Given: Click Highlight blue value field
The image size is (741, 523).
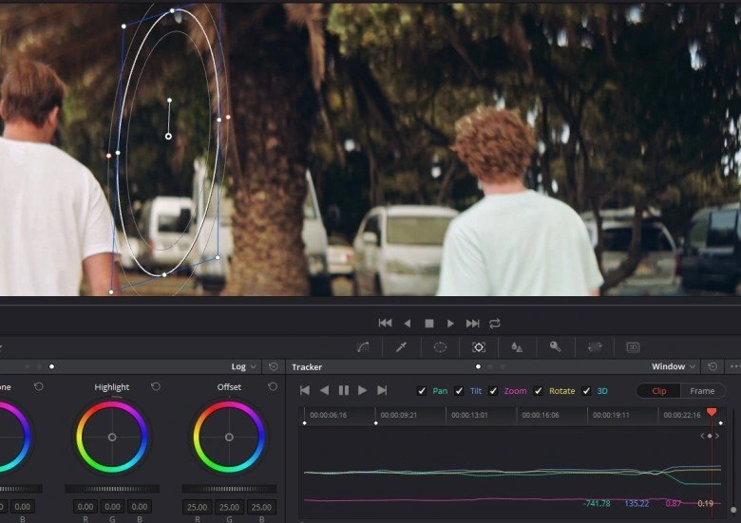Looking at the screenshot, I should (x=140, y=507).
